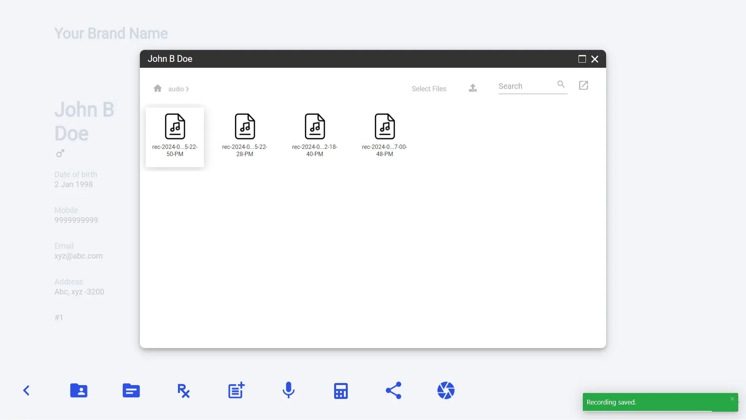Open the calculator tool
Screen dimensions: 746x420
pyautogui.click(x=341, y=390)
